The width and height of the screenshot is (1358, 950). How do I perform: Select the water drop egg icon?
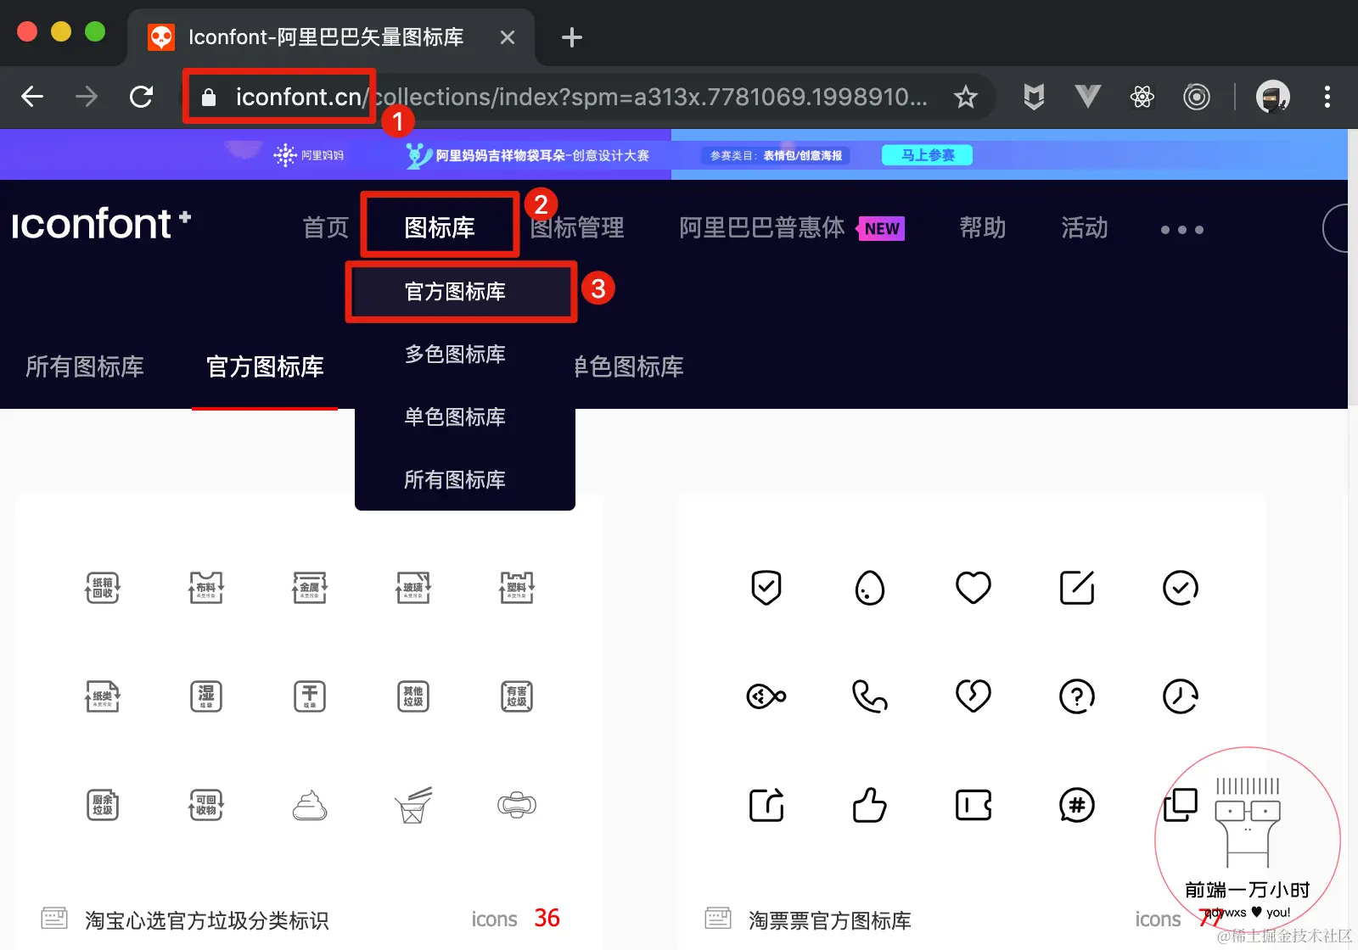(870, 588)
